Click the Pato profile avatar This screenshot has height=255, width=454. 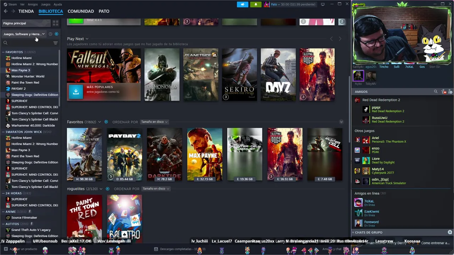click(x=266, y=4)
